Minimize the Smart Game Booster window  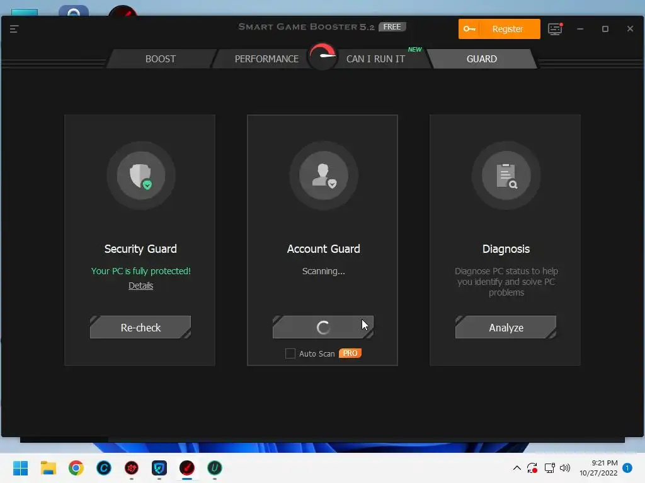coord(580,29)
